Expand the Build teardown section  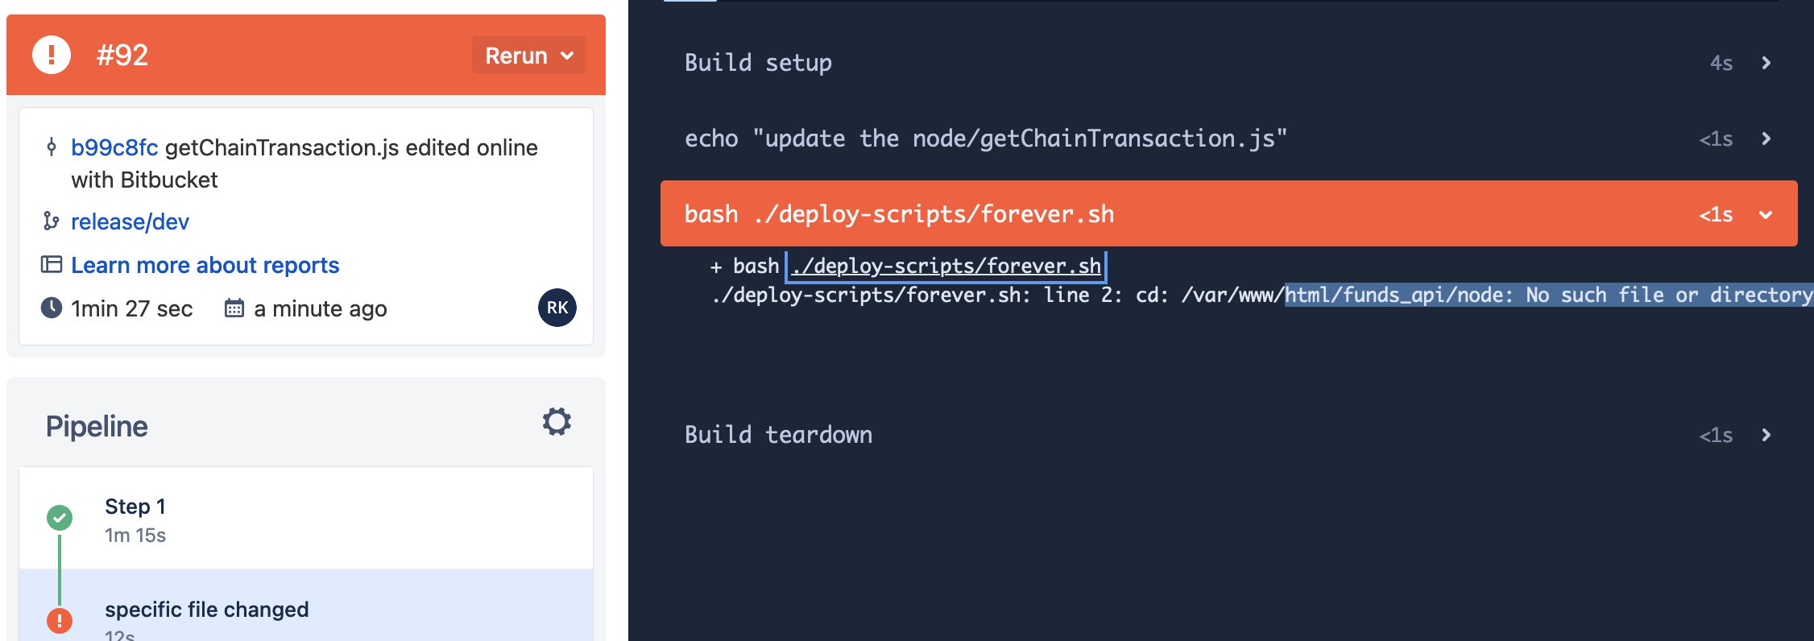pos(1766,435)
